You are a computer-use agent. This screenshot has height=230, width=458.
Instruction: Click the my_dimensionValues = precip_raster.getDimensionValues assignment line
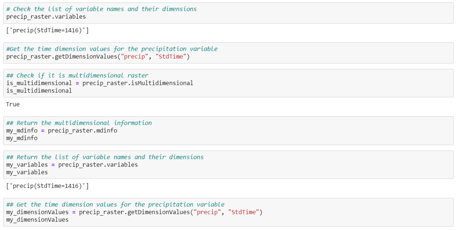(x=134, y=212)
